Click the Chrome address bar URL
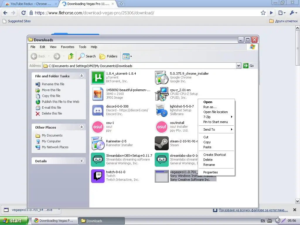Image resolution: width=300 pixels, height=225 pixels. click(x=94, y=13)
